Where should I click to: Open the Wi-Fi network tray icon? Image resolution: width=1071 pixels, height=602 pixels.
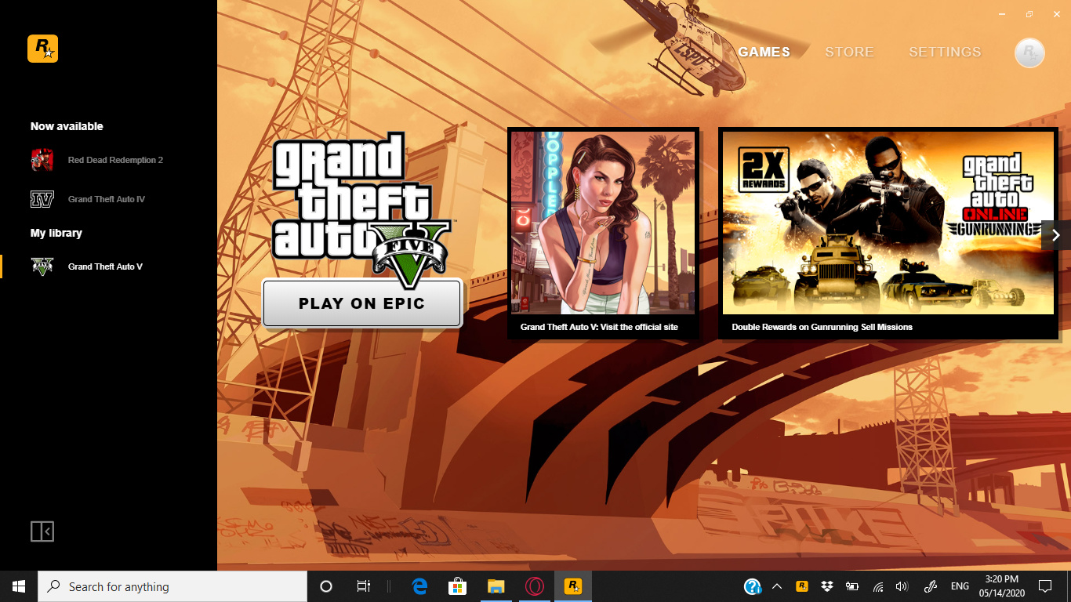tap(878, 586)
